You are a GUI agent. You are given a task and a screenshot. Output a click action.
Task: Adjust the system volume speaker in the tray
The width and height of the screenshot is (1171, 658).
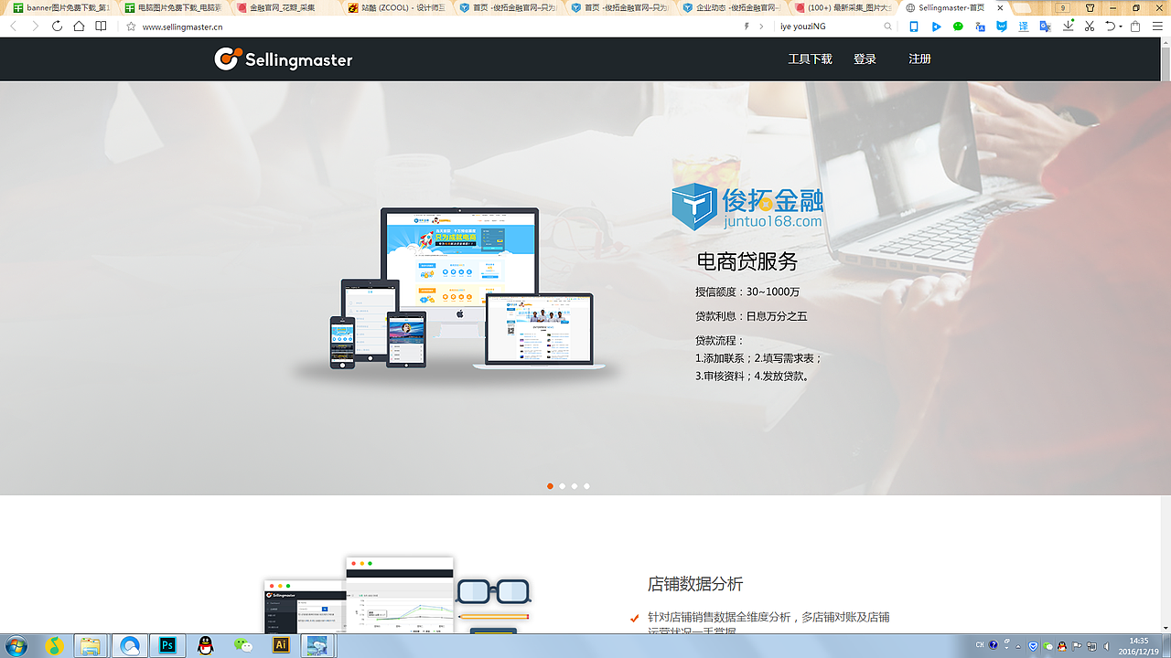click(1106, 645)
